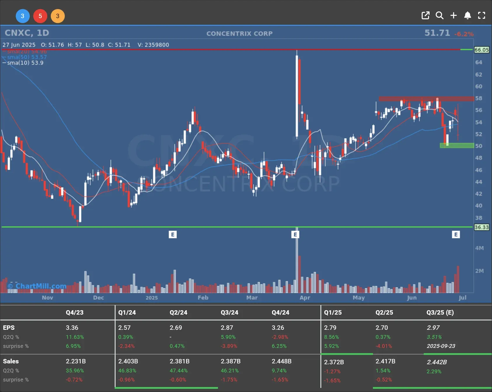Click the Q2/25 sales value 2.417B

coord(385,361)
